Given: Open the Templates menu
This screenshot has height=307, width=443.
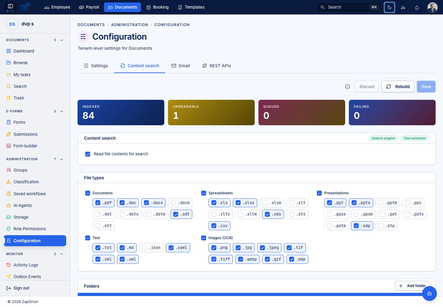Looking at the screenshot, I should point(191,7).
